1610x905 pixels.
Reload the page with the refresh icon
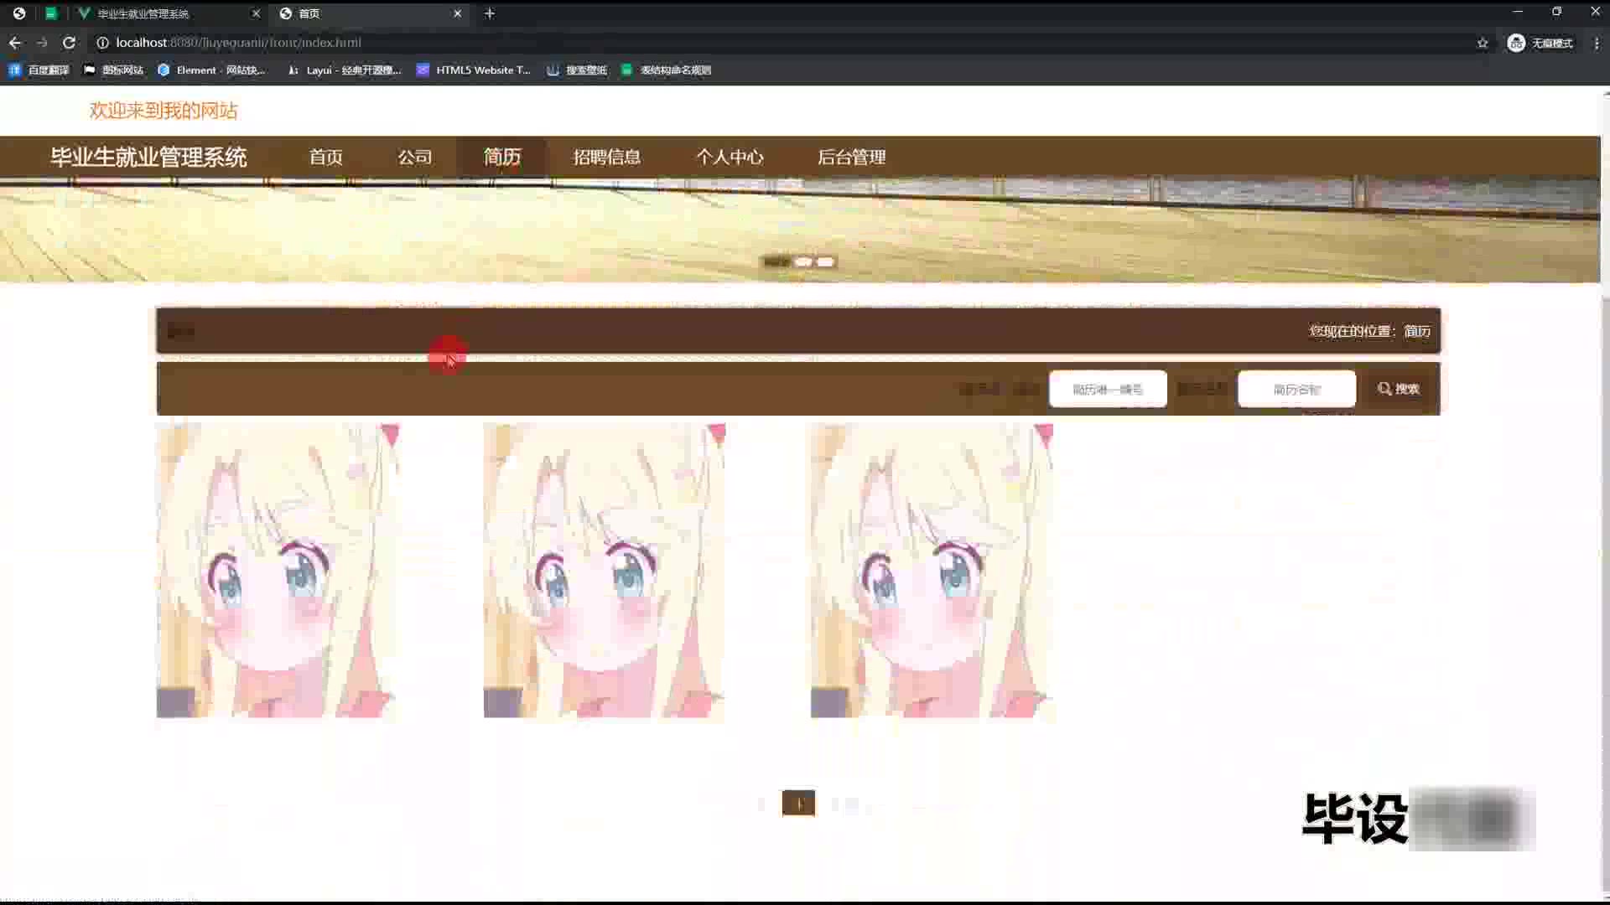pyautogui.click(x=70, y=43)
